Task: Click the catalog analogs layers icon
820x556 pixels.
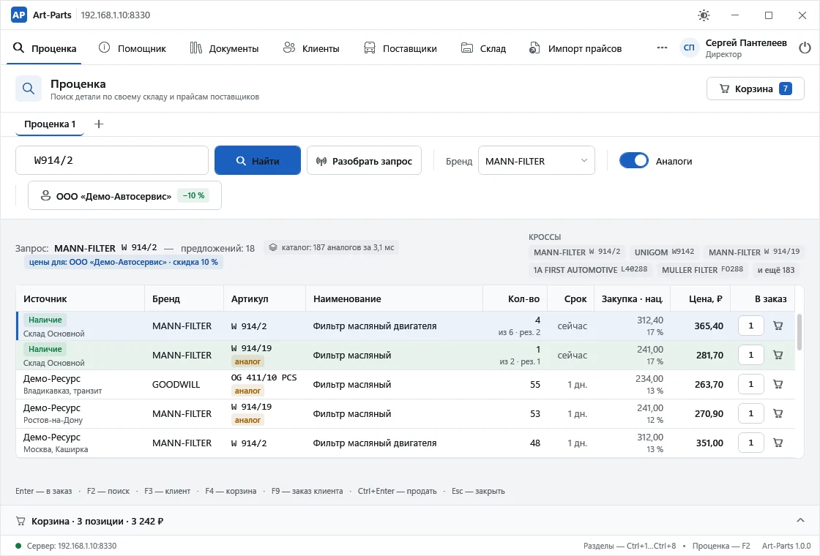Action: pos(273,247)
